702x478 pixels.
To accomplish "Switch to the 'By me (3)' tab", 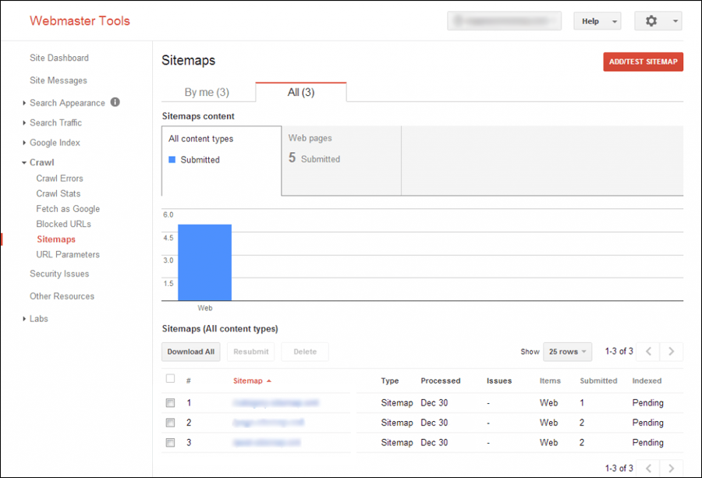I will 207,91.
